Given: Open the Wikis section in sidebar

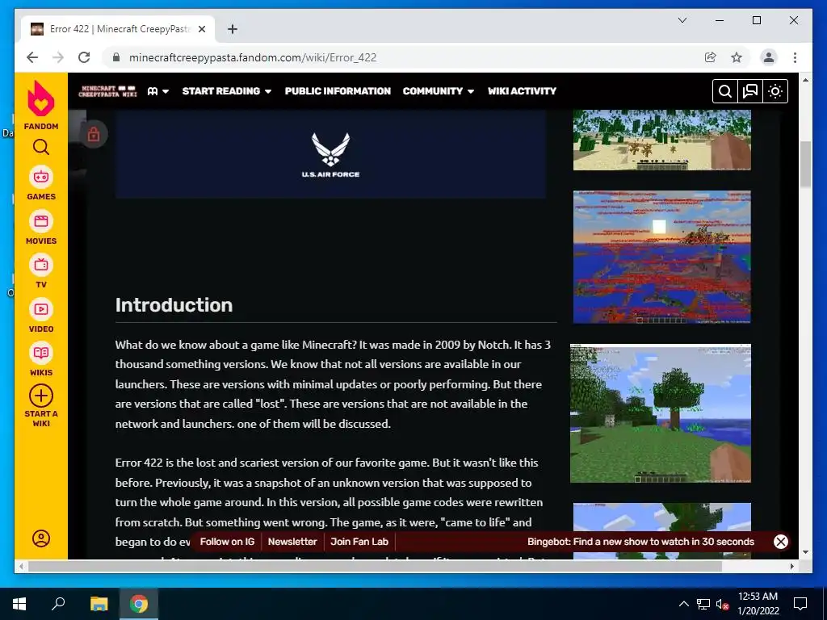Looking at the screenshot, I should pos(41,359).
